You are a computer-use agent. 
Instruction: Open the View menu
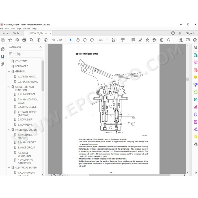point(13,29)
